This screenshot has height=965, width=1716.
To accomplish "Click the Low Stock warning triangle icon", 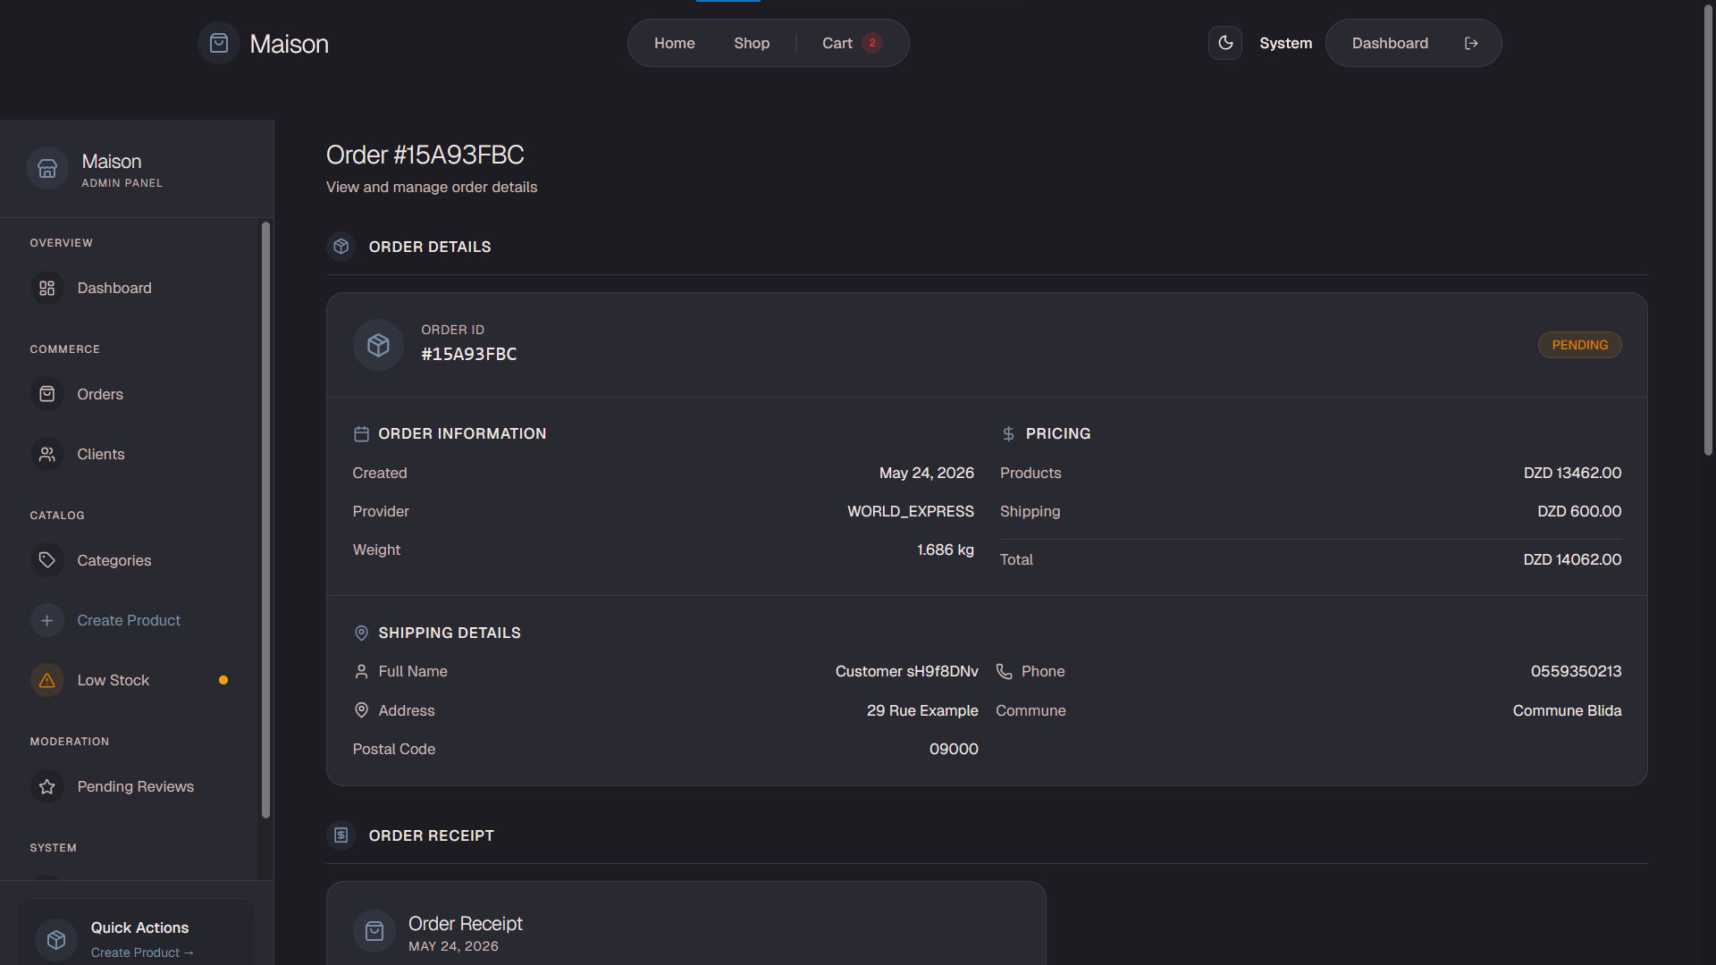I will point(47,680).
